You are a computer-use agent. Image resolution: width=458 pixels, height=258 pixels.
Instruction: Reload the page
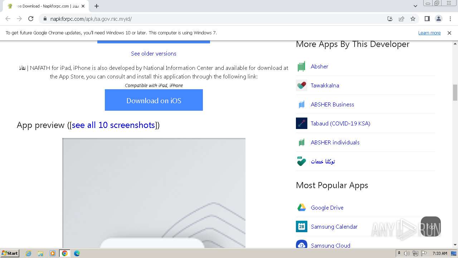click(31, 19)
